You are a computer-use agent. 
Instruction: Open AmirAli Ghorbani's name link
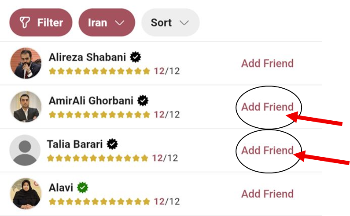[91, 101]
